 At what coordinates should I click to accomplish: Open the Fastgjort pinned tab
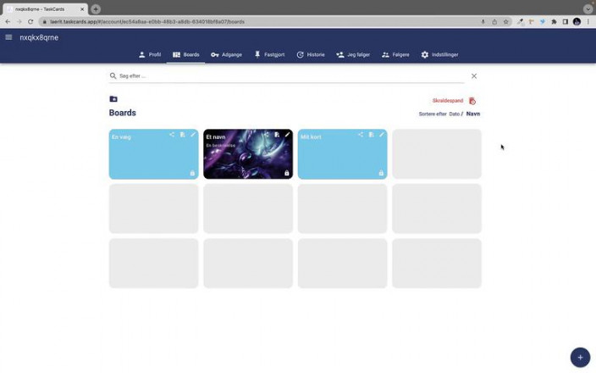269,54
